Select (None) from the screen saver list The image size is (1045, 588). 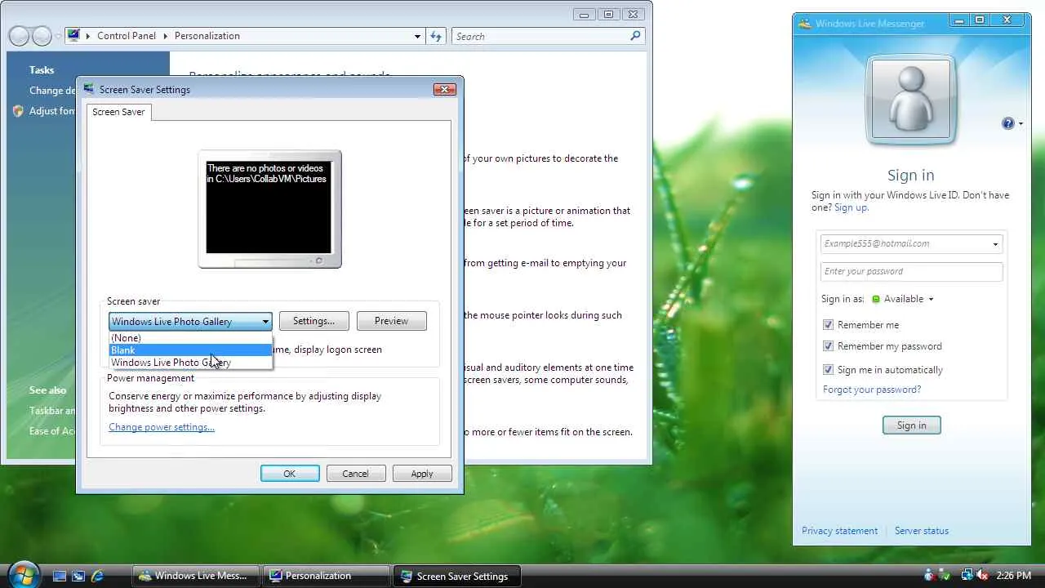(190, 338)
